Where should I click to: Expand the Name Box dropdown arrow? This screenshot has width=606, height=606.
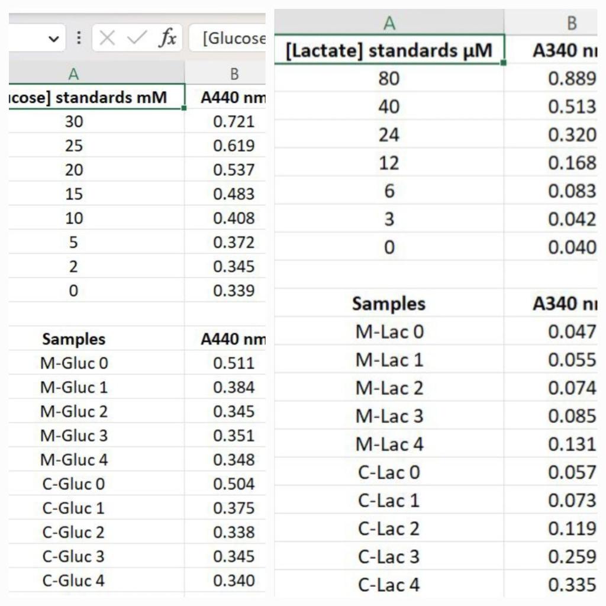54,38
